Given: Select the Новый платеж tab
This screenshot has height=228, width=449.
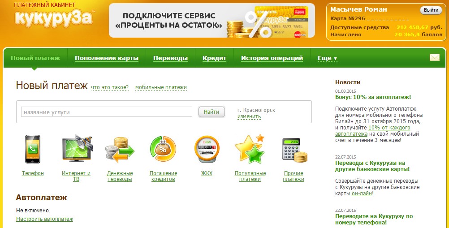Looking at the screenshot, I should (x=35, y=58).
